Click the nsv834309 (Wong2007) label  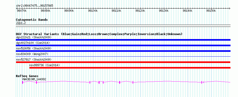32,54
